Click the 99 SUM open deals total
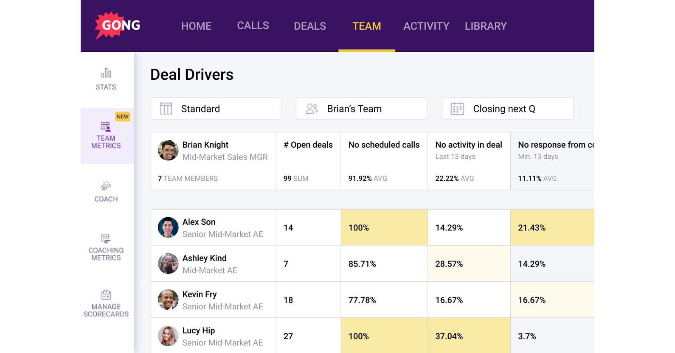The width and height of the screenshot is (675, 353). click(296, 179)
